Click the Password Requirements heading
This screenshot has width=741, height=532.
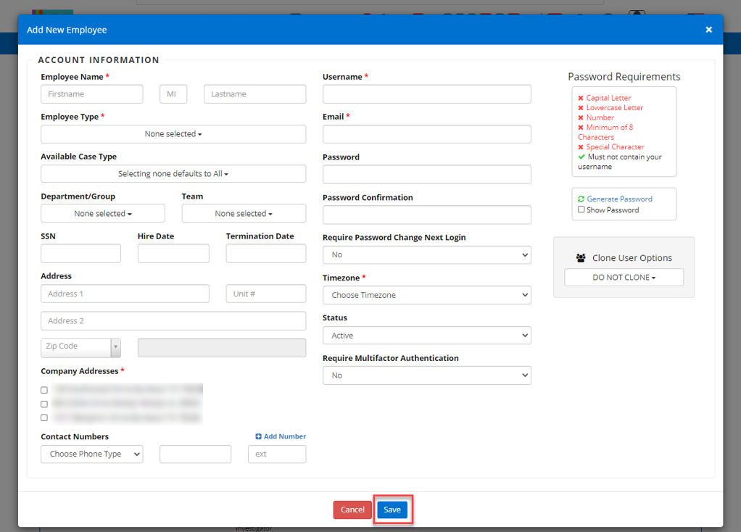[x=624, y=77]
